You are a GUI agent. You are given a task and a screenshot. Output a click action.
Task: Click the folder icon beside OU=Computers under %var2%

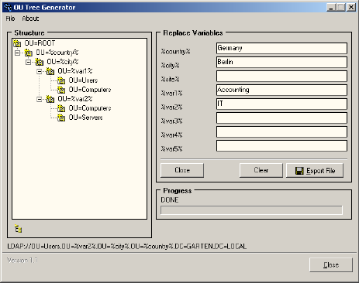pyautogui.click(x=61, y=108)
